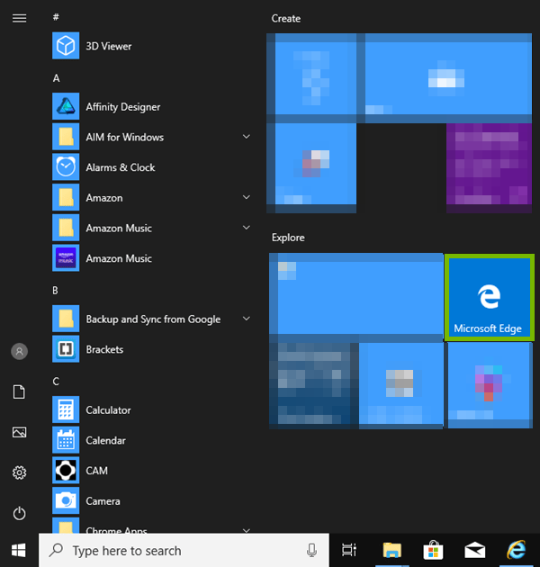Click the Create group title
Viewport: 540px width, 567px height.
(285, 18)
